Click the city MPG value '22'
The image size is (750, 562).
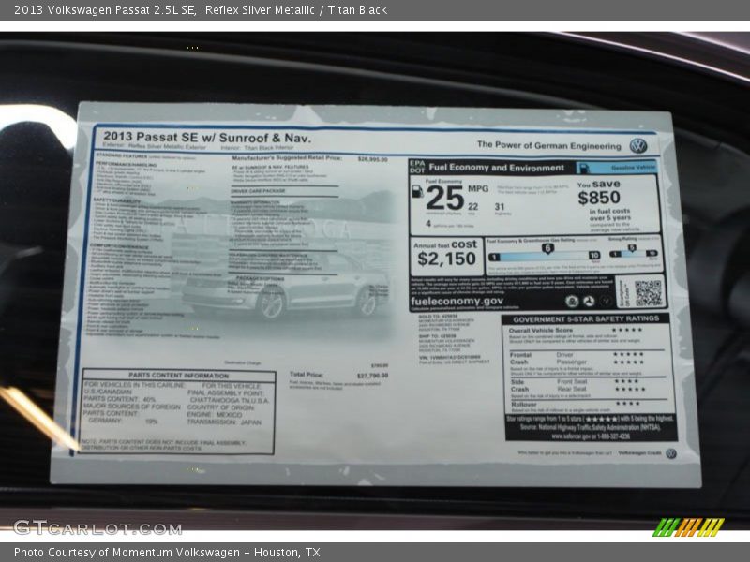point(473,206)
